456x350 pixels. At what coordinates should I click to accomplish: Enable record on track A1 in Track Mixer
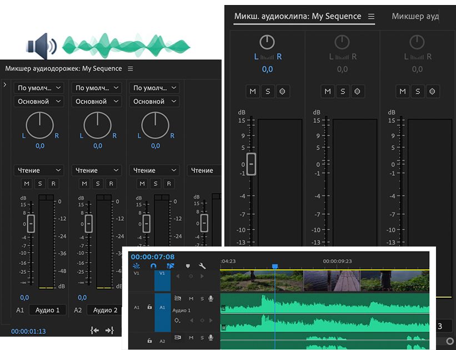(53, 184)
